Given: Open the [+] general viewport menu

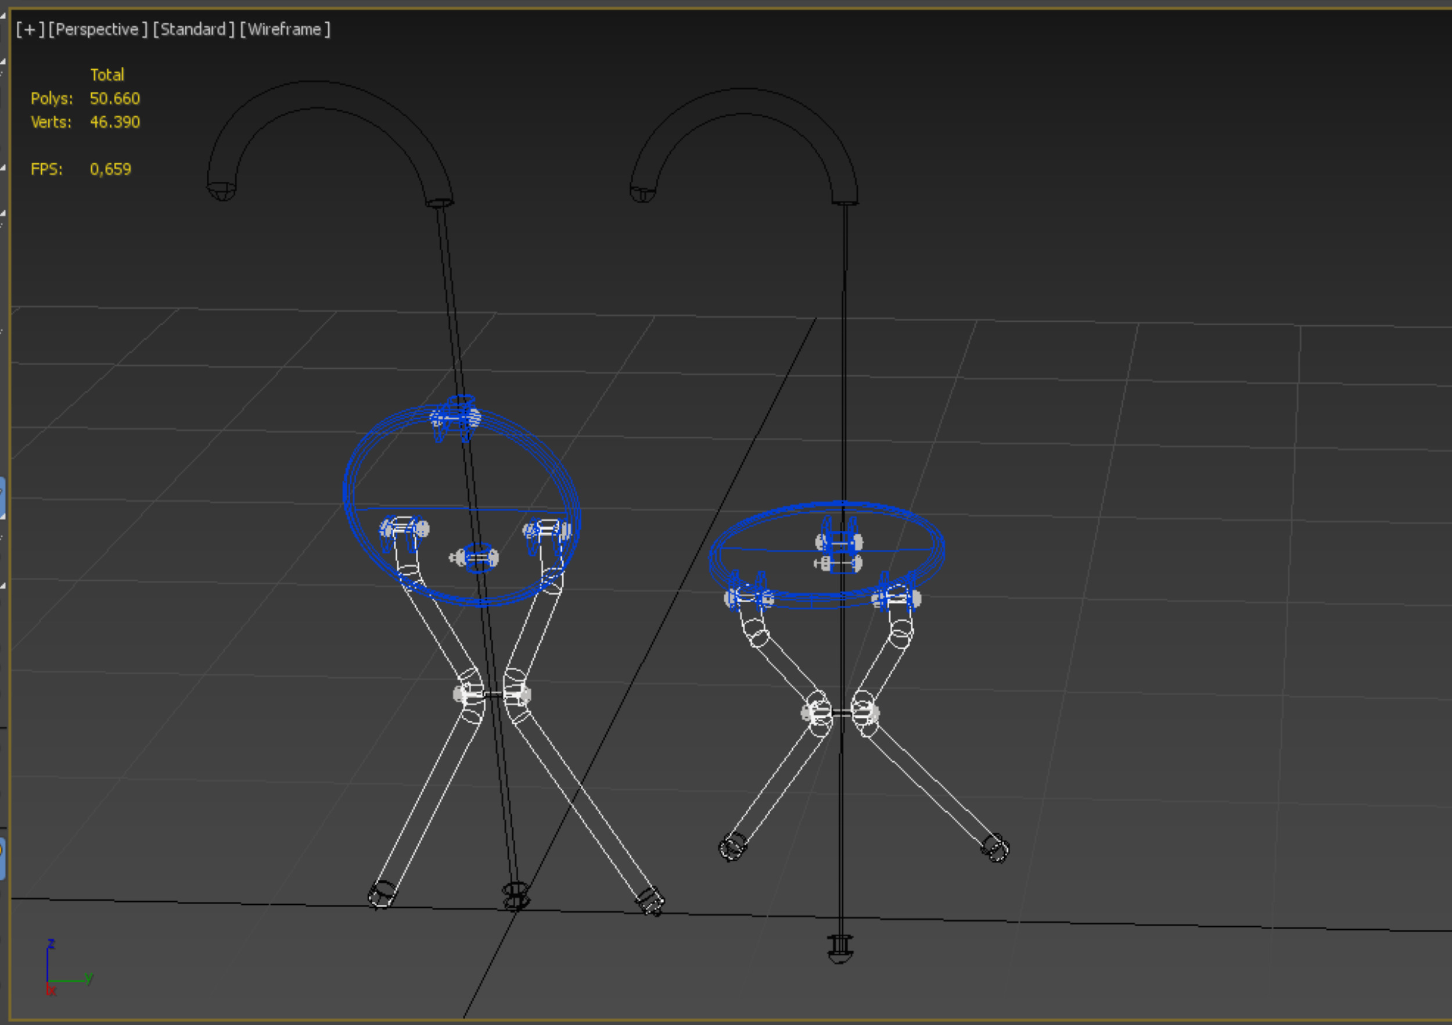Looking at the screenshot, I should tap(30, 30).
